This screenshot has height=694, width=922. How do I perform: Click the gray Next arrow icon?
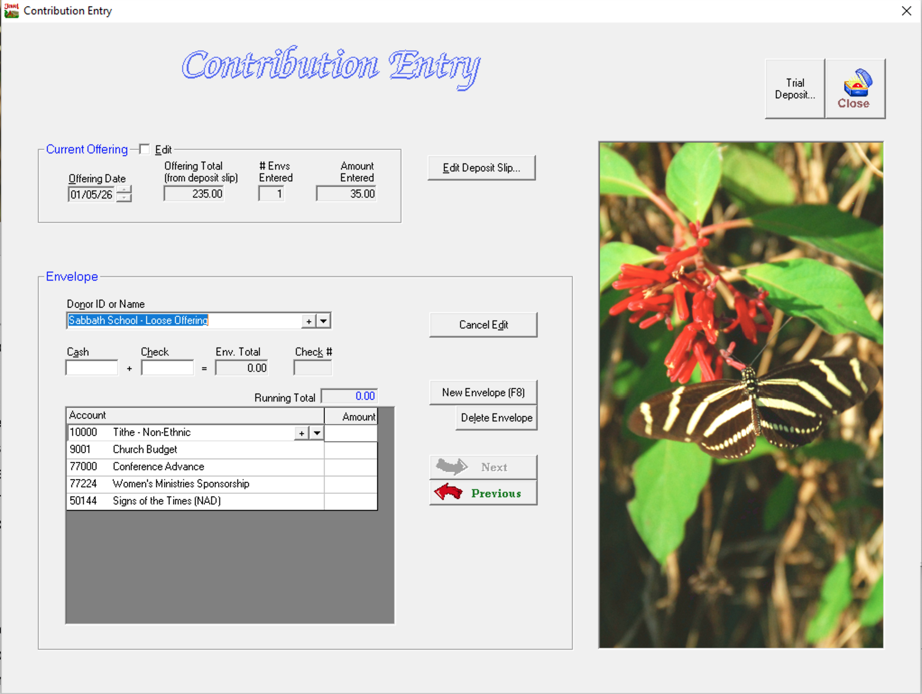tap(452, 467)
